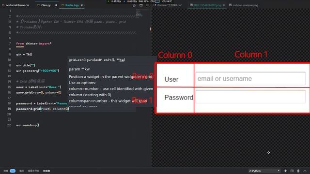This screenshot has width=310, height=174.
Task: Maximize panel with the chevron up icon
Action: [305, 171]
